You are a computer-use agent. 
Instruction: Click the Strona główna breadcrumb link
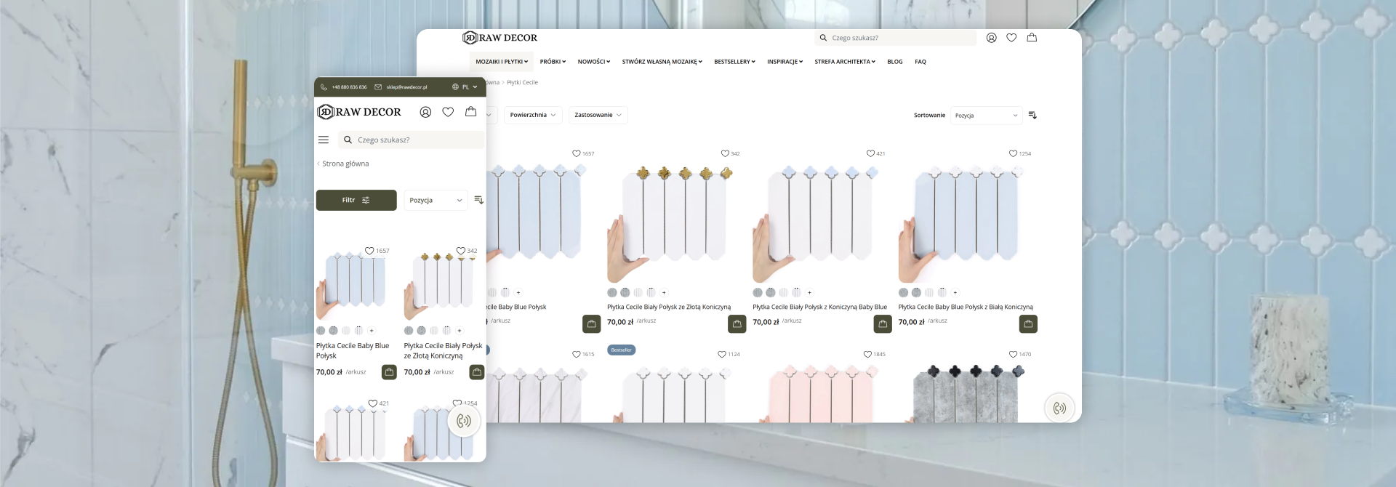345,164
